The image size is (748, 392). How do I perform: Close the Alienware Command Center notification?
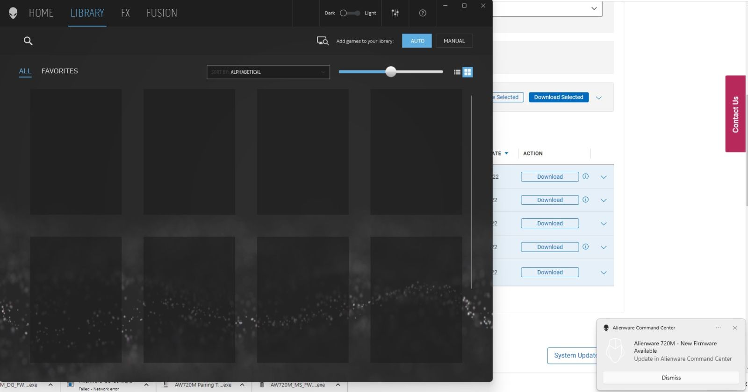pyautogui.click(x=735, y=328)
